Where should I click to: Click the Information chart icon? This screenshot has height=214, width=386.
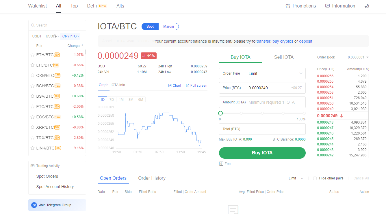coord(327,6)
